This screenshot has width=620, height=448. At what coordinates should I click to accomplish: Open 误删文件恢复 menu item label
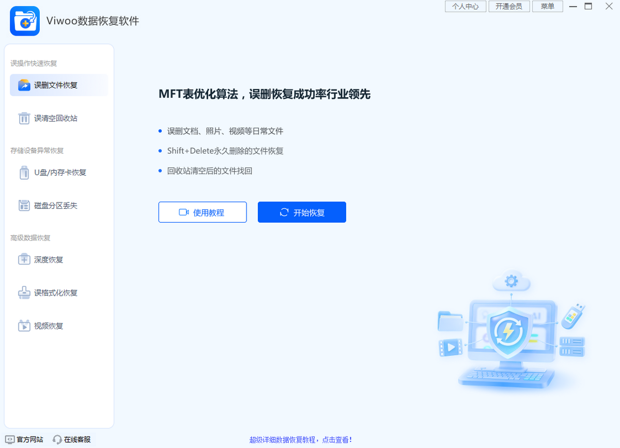coord(56,85)
